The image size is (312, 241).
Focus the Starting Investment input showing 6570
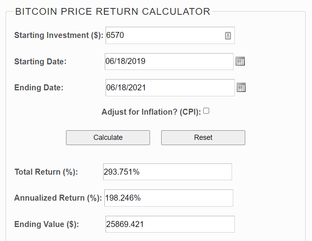pyautogui.click(x=170, y=36)
